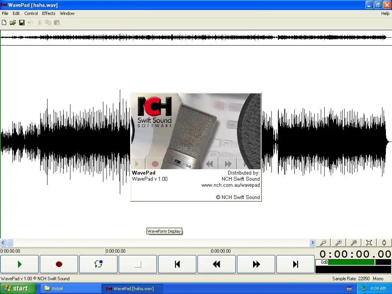Open the Control menu
Viewport: 392px width, 294px height.
(x=31, y=13)
